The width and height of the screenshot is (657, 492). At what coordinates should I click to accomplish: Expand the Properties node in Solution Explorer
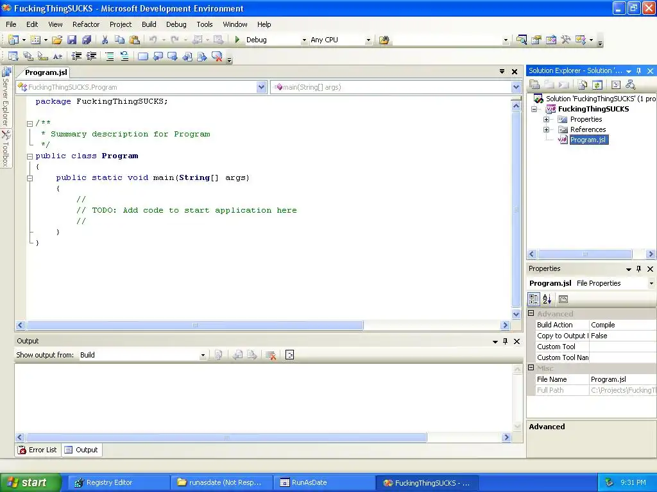pos(546,119)
